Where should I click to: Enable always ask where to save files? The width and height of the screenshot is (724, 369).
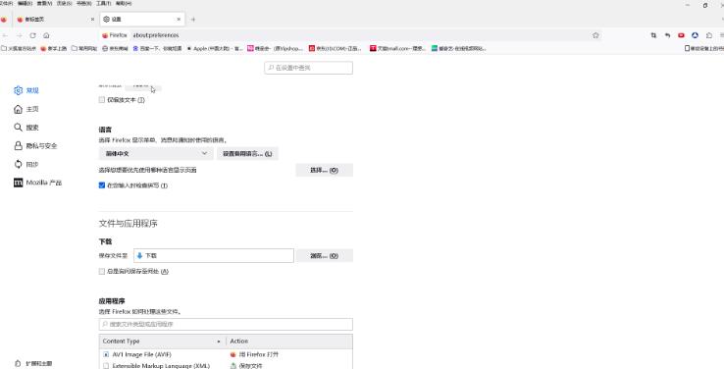102,272
